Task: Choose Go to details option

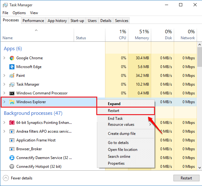Action: point(126,143)
